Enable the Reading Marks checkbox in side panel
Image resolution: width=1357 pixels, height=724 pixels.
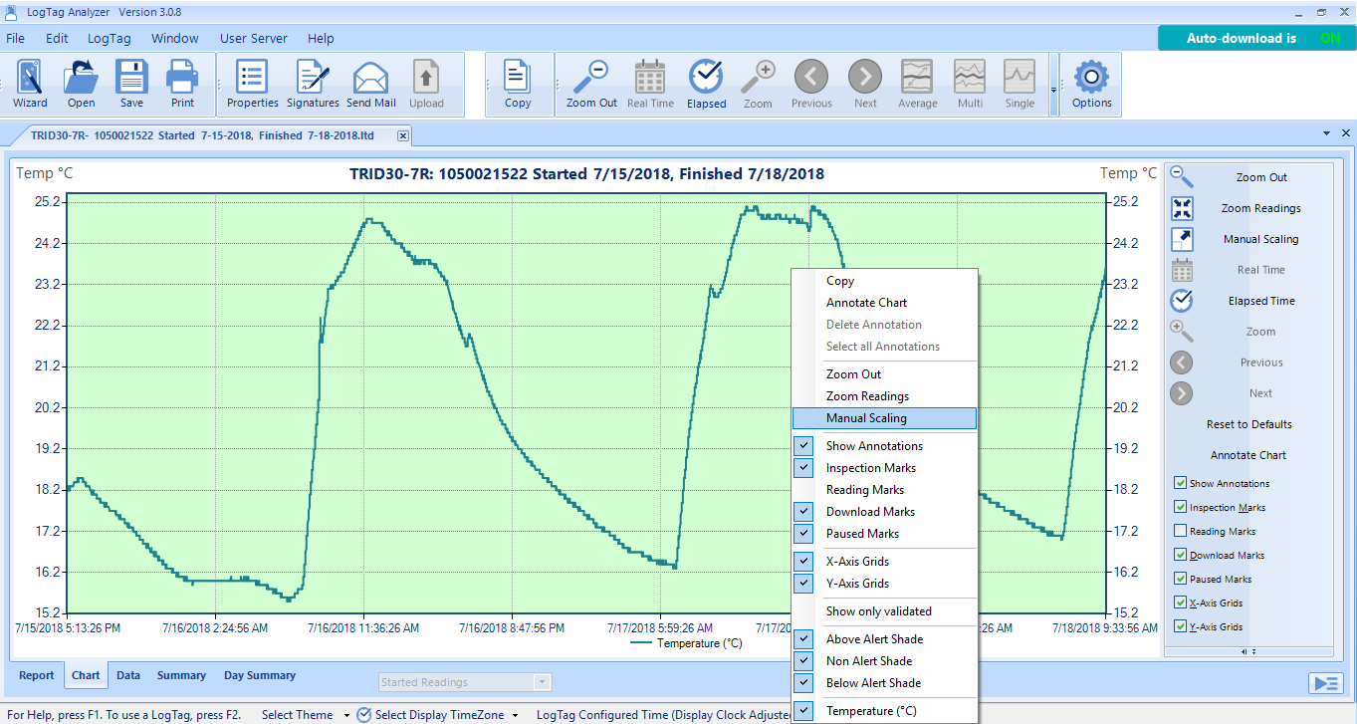point(1181,531)
